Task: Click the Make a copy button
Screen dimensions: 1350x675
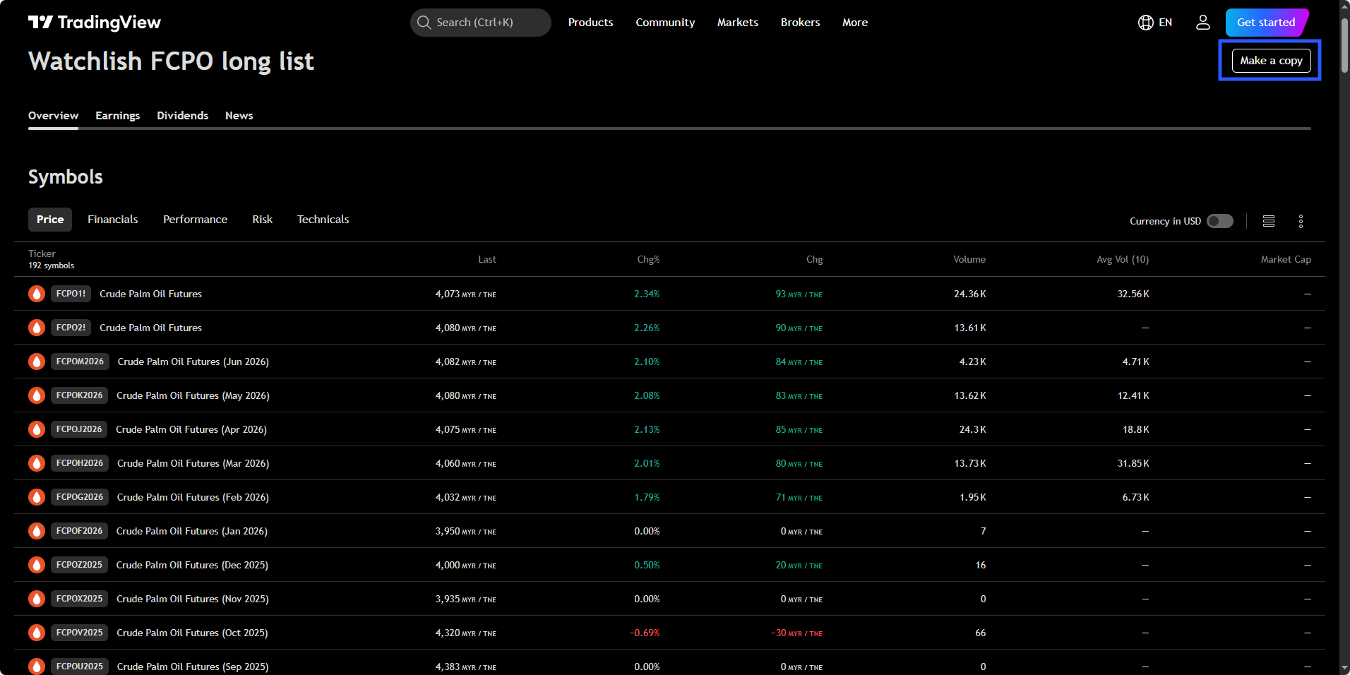Action: [x=1270, y=61]
